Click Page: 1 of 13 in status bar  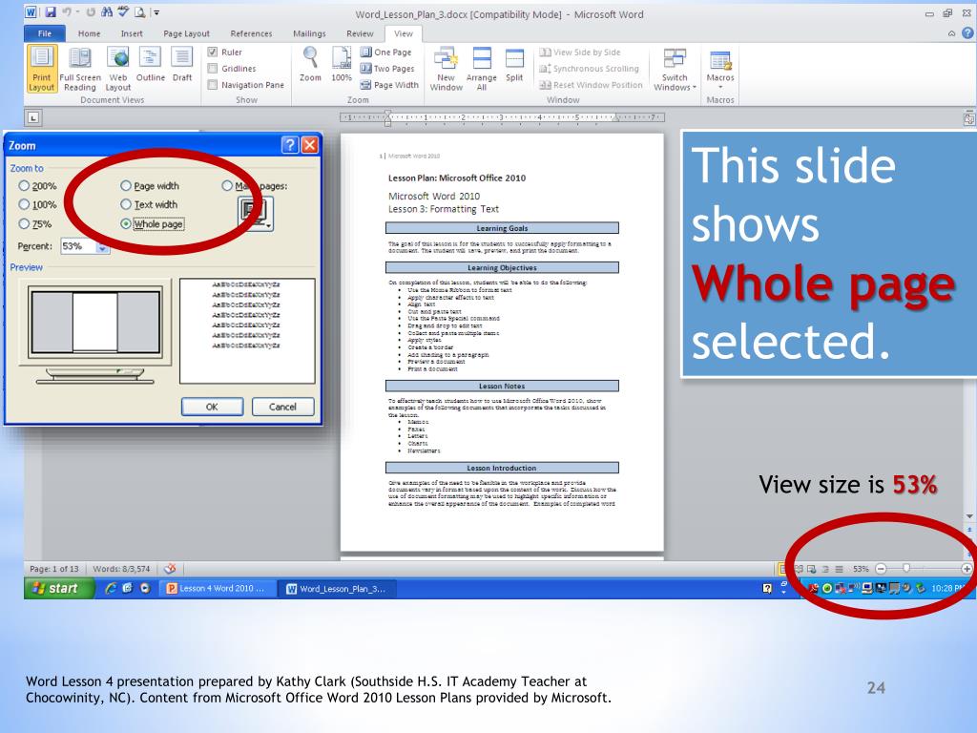[x=54, y=569]
